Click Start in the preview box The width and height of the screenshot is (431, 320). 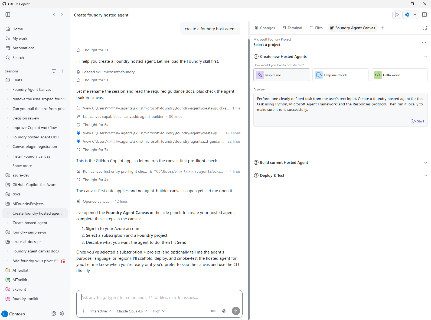418,121
